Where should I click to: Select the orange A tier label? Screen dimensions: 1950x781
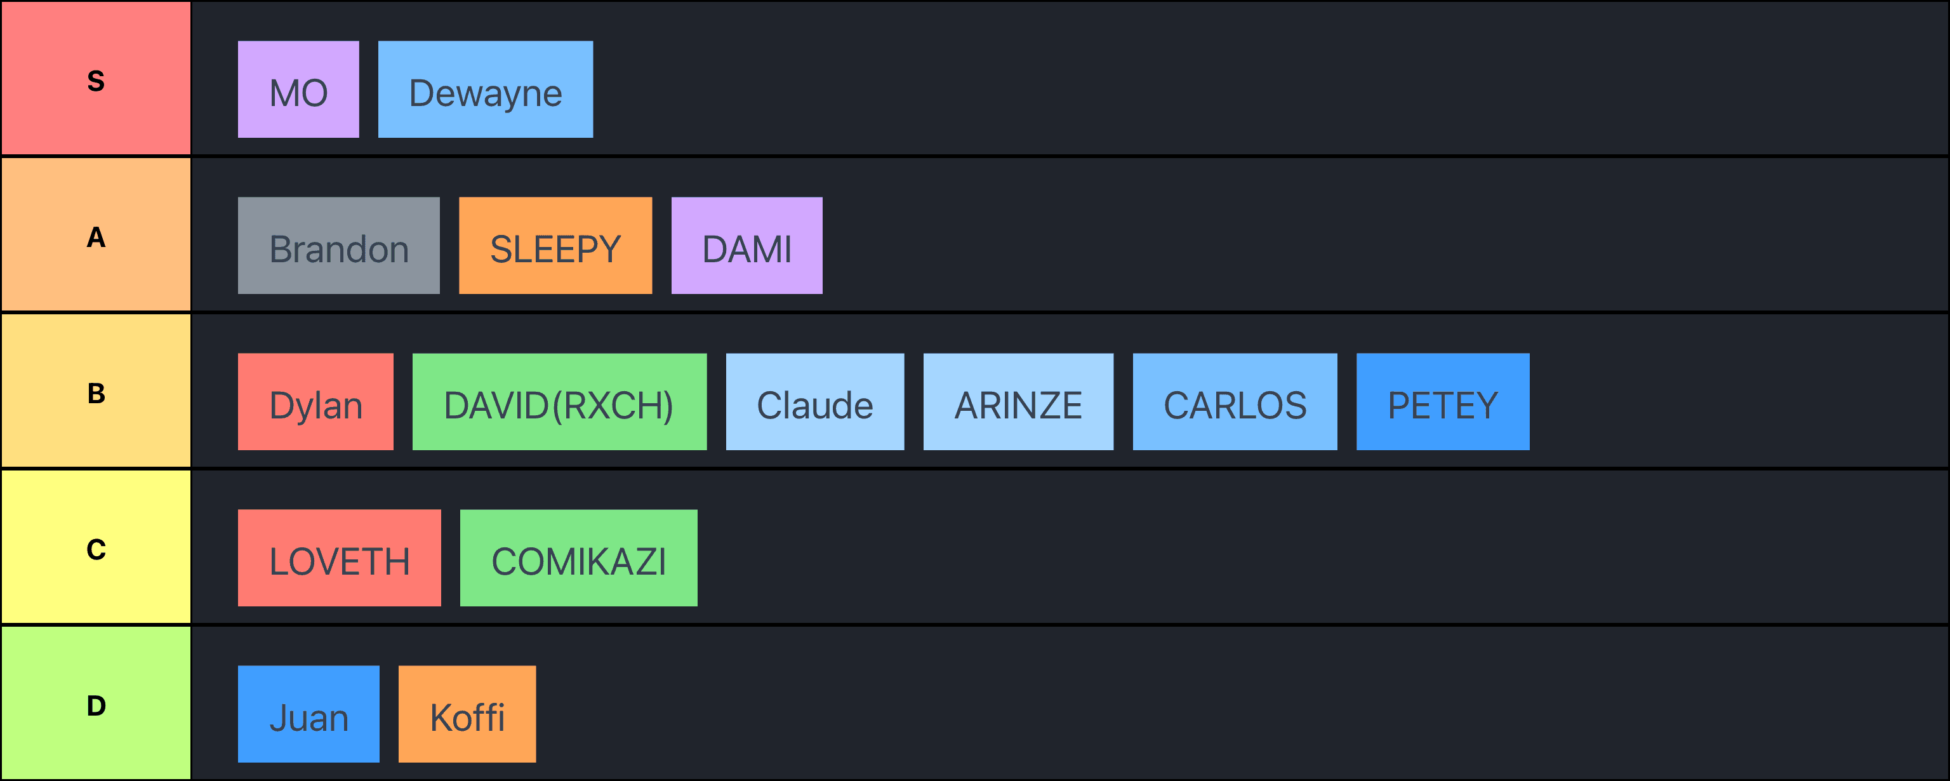pyautogui.click(x=96, y=235)
